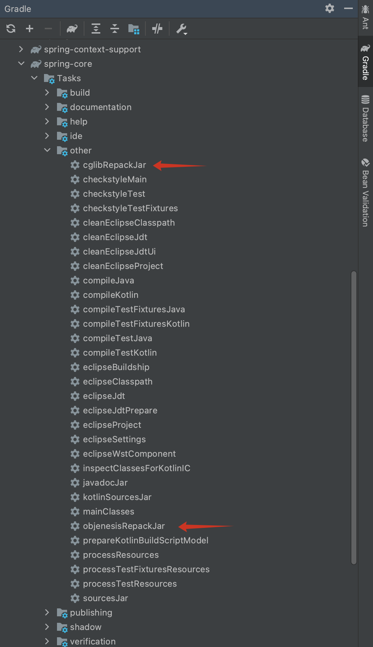Image resolution: width=373 pixels, height=647 pixels.
Task: Open the Database side tab
Action: click(365, 118)
